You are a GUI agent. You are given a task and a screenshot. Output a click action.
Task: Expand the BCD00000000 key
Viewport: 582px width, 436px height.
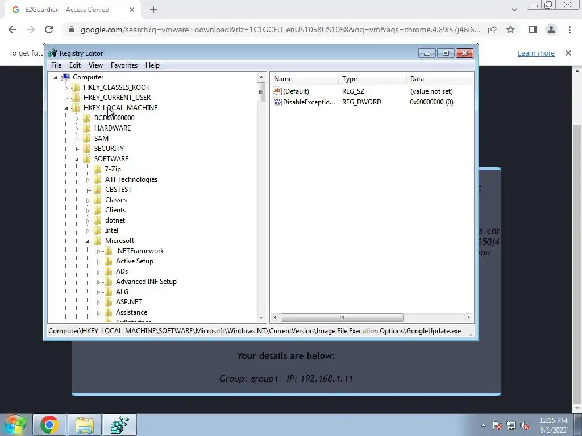pos(77,119)
